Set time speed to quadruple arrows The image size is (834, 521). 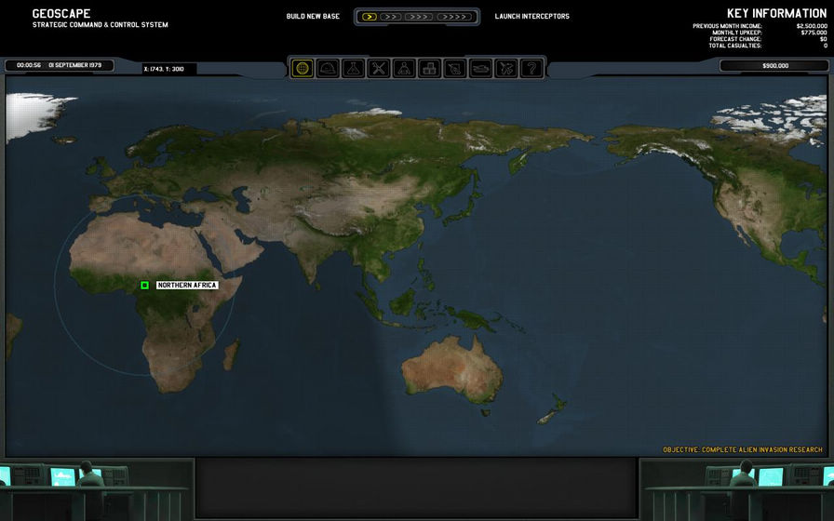[453, 16]
